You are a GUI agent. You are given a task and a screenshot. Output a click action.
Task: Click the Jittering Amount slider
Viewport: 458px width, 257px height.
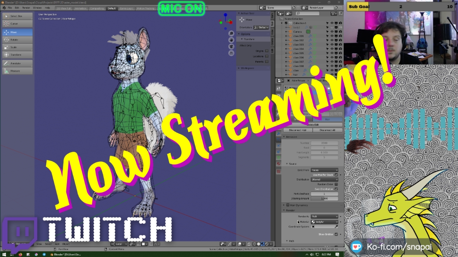(324, 198)
